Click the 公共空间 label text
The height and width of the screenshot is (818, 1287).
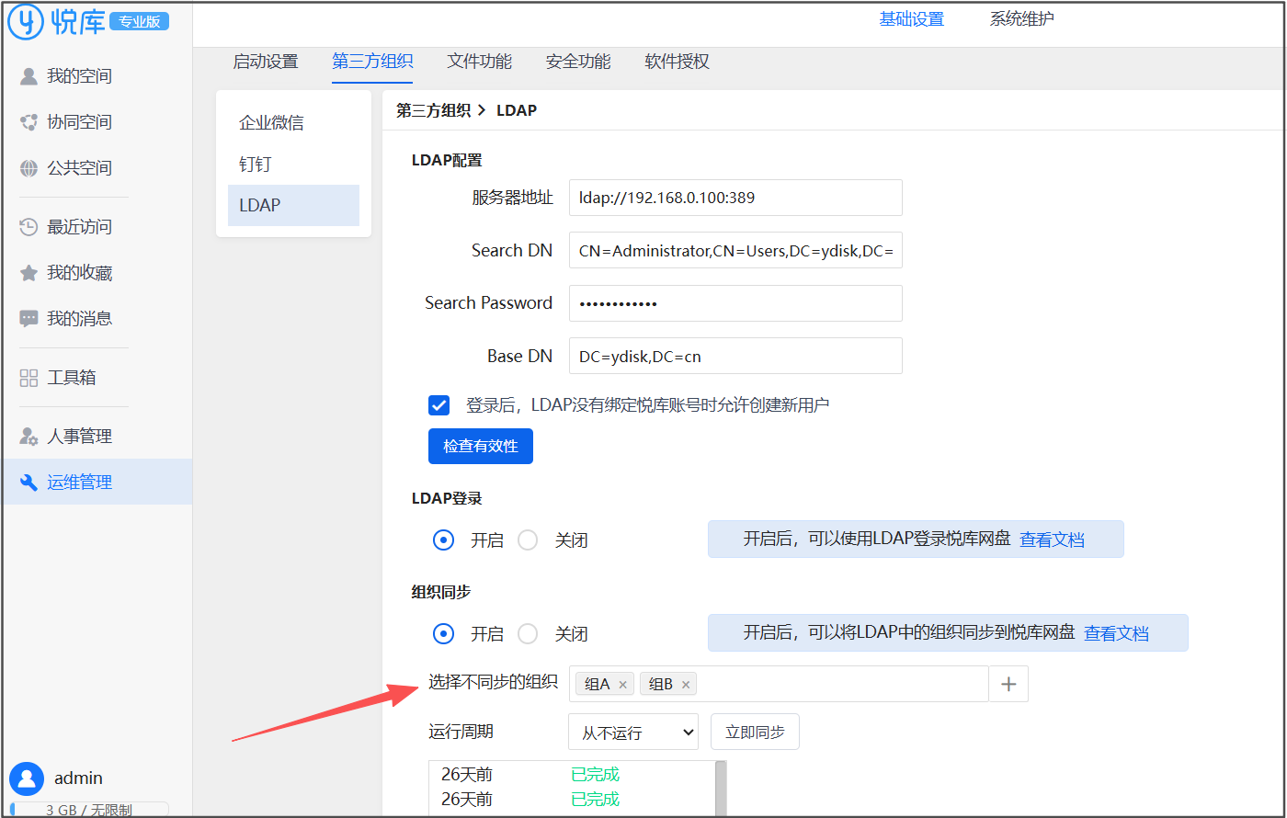80,168
